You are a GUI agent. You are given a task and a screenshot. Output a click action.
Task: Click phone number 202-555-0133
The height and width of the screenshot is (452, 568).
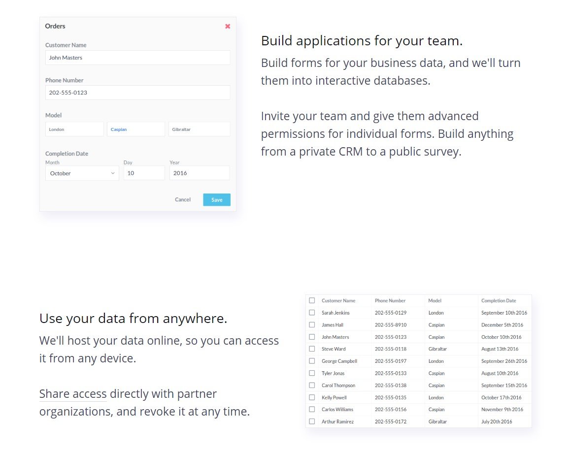coord(391,373)
